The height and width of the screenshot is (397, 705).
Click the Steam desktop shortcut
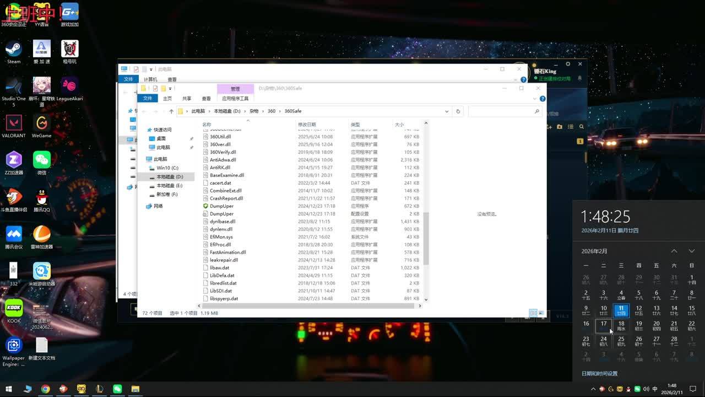14,50
